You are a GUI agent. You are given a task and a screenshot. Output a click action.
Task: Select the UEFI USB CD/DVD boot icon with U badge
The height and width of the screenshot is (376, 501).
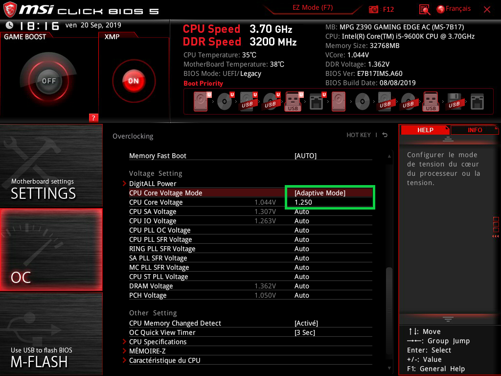tap(271, 101)
